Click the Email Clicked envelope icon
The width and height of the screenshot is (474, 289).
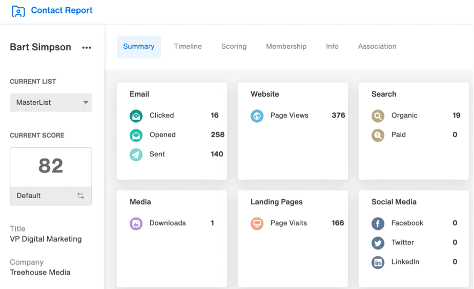pos(136,115)
